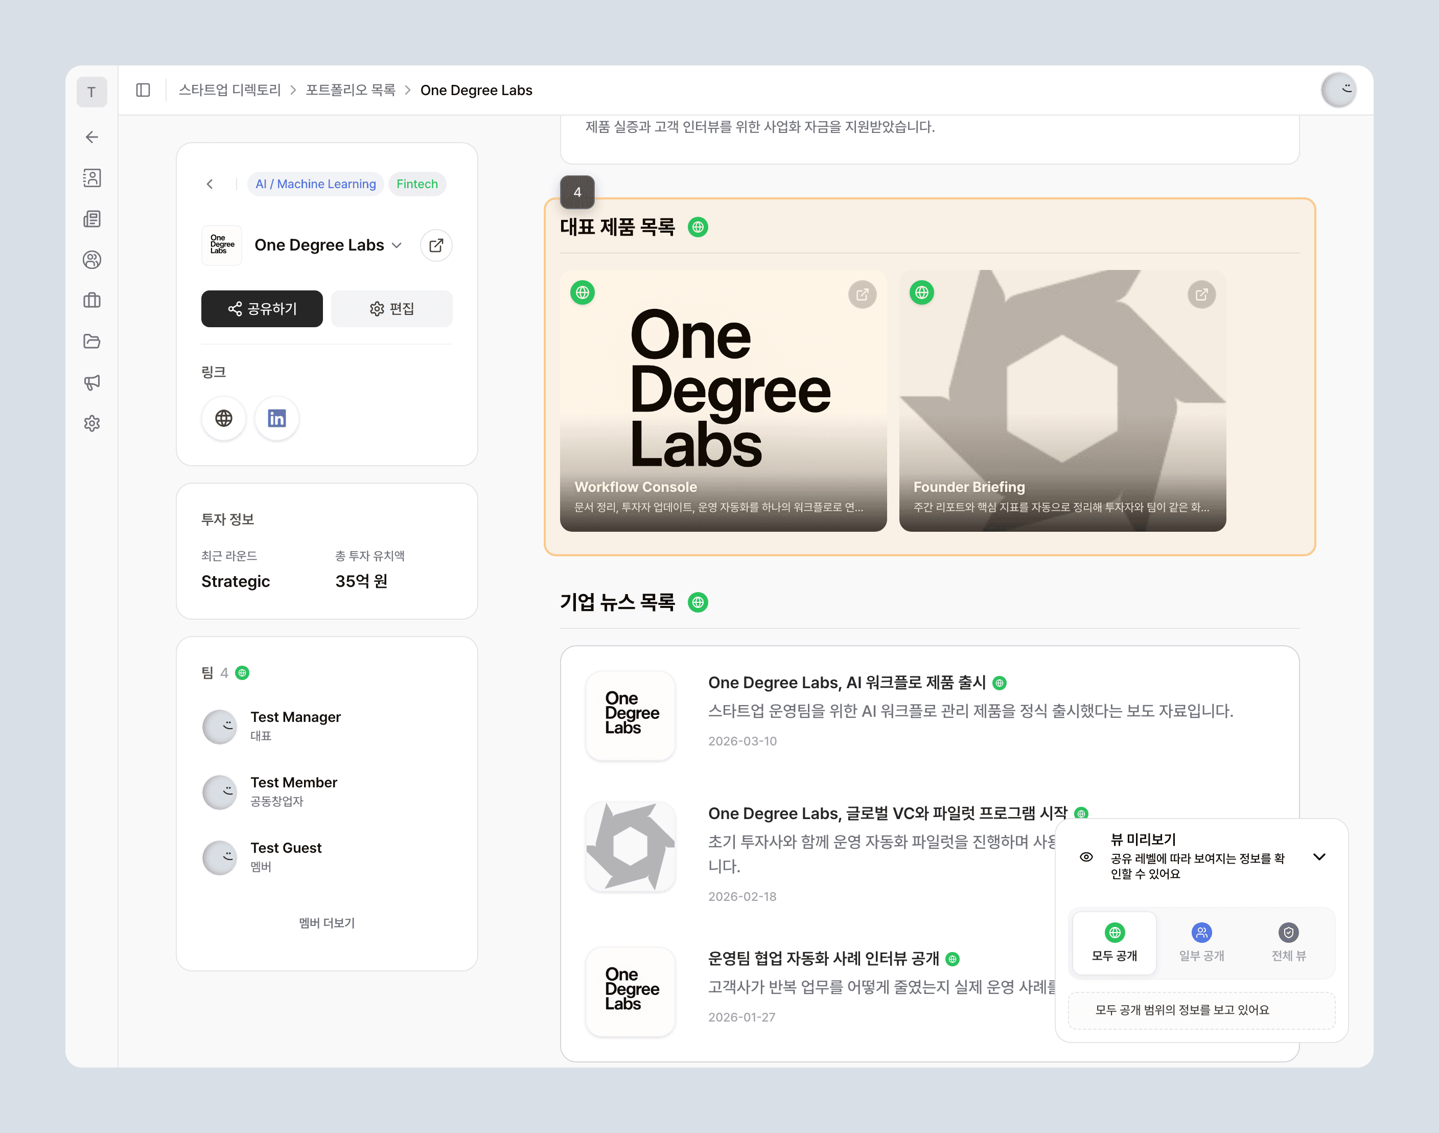Click thumbnail of 2026-03-10 news item
The image size is (1439, 1133).
tap(631, 716)
